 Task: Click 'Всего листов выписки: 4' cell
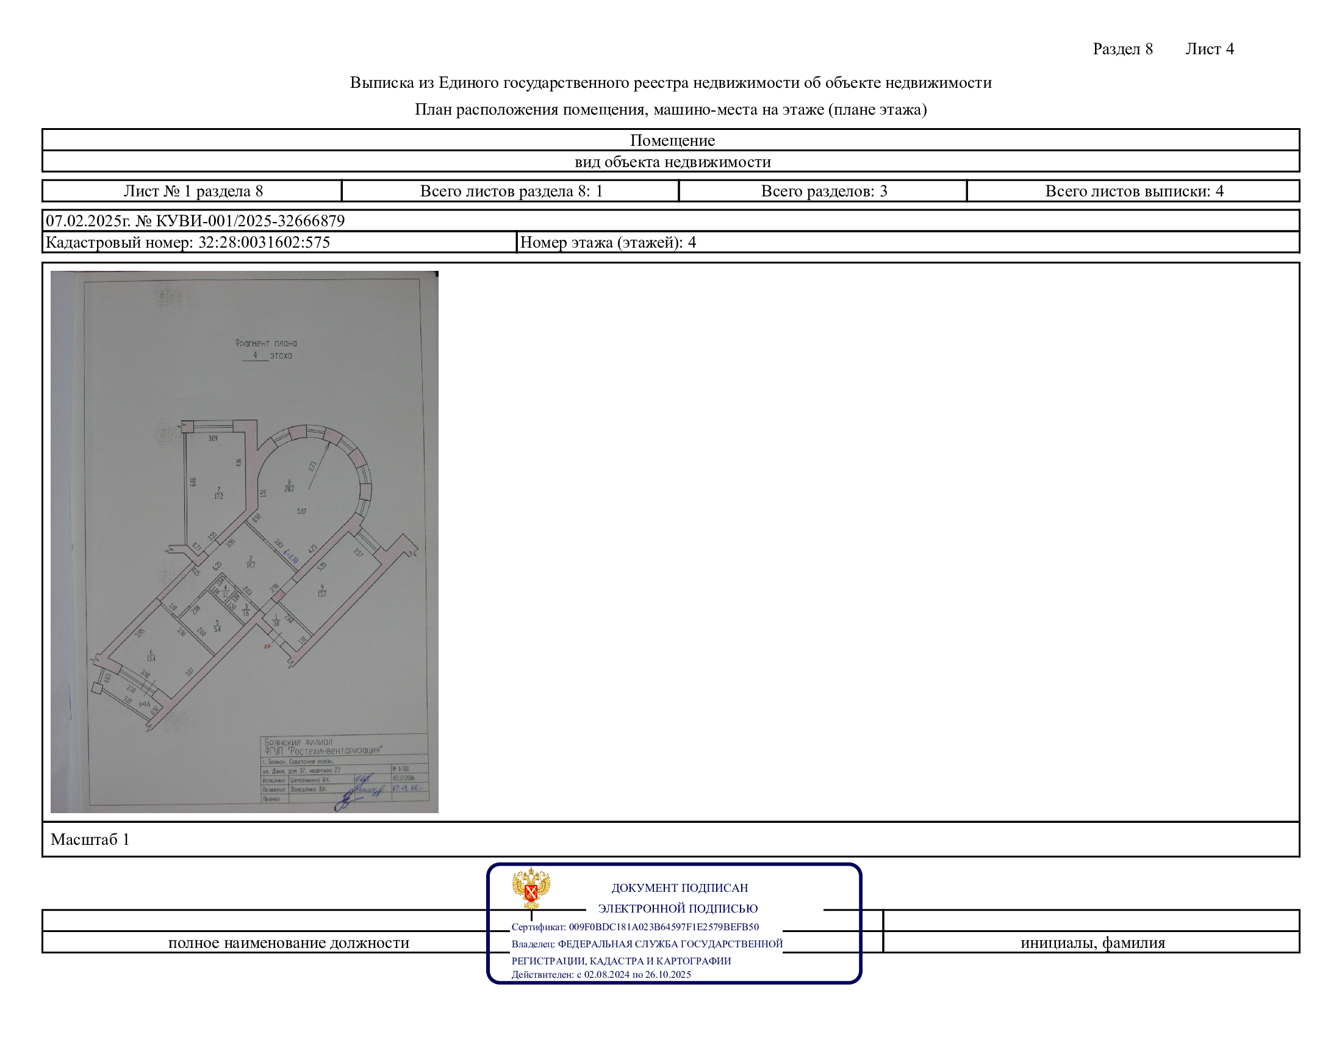(x=1134, y=191)
